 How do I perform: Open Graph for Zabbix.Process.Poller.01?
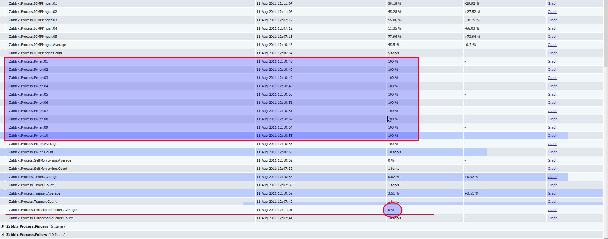[x=552, y=61]
